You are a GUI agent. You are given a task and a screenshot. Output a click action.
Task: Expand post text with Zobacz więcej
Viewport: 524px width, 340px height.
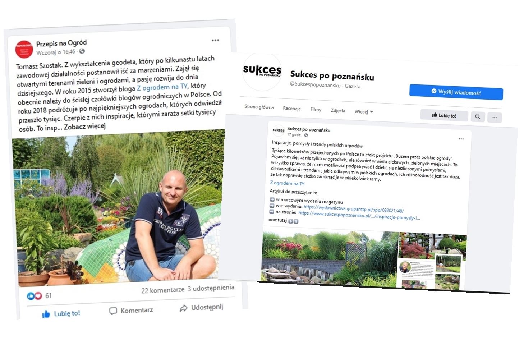pos(85,127)
